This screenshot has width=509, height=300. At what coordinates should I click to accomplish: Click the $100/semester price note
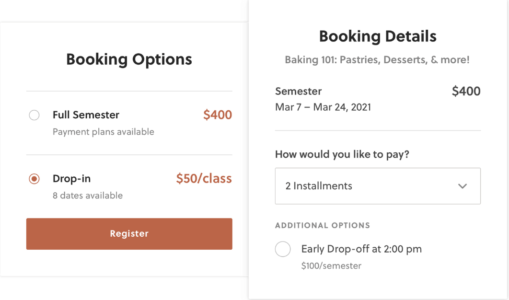pyautogui.click(x=331, y=265)
